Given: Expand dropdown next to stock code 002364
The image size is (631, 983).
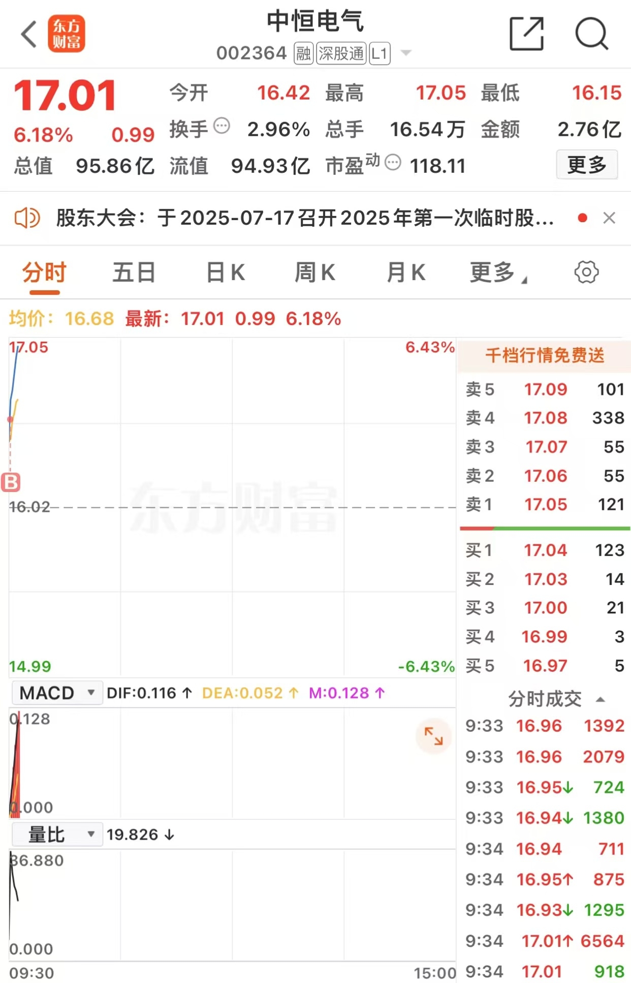Looking at the screenshot, I should pos(406,53).
